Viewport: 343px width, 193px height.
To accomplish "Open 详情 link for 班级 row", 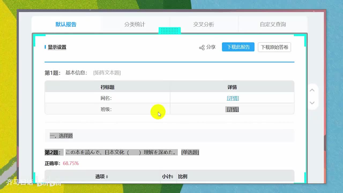I will (x=232, y=109).
